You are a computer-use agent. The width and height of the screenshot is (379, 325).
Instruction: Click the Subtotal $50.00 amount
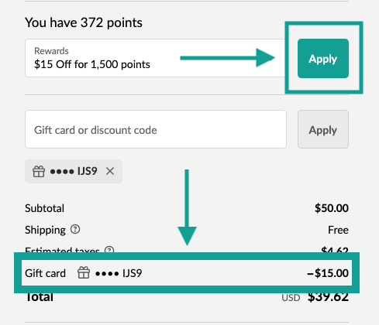332,208
